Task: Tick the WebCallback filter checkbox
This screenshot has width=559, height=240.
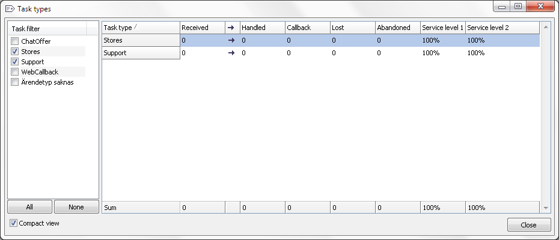Action: pos(15,72)
